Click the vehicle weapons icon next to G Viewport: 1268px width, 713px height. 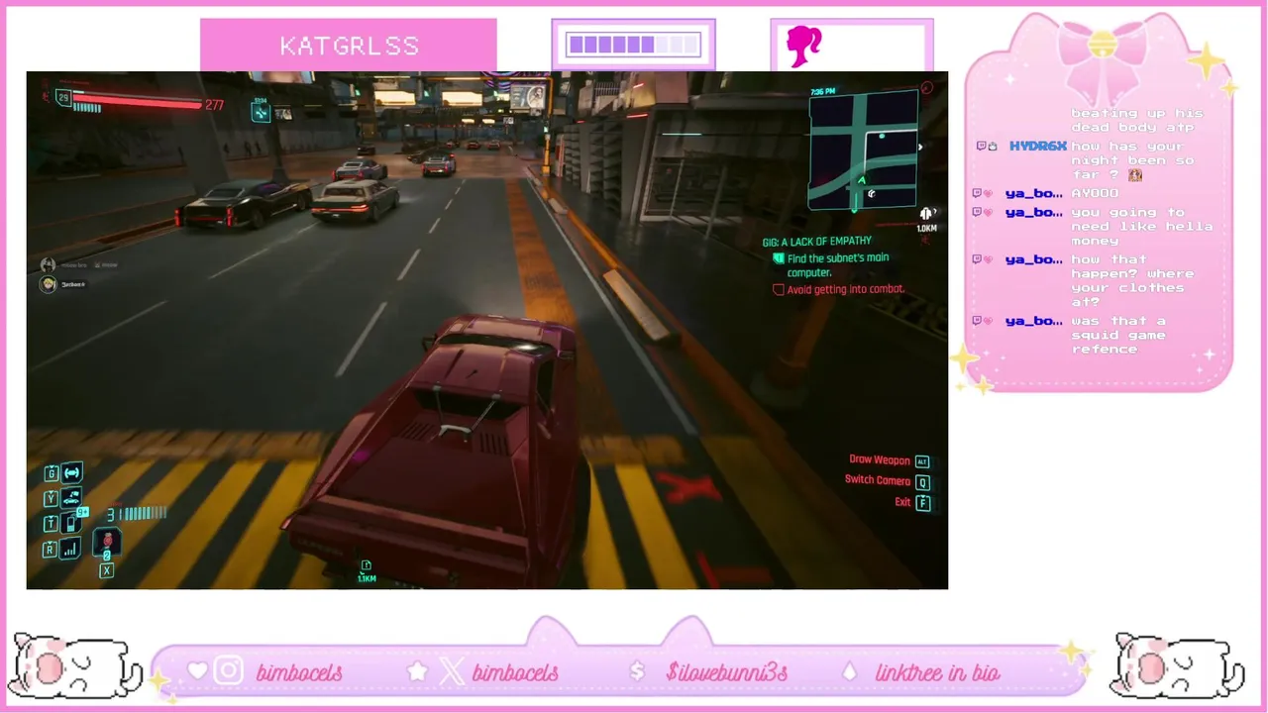point(72,473)
